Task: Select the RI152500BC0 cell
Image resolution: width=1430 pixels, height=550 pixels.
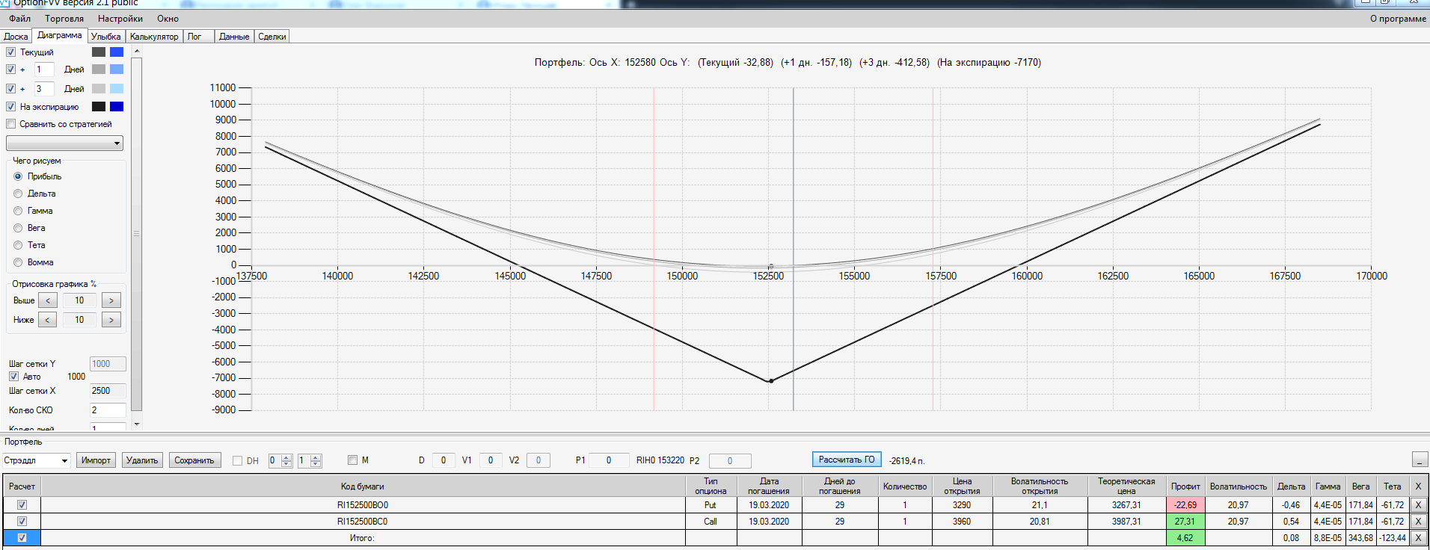Action: [x=363, y=522]
